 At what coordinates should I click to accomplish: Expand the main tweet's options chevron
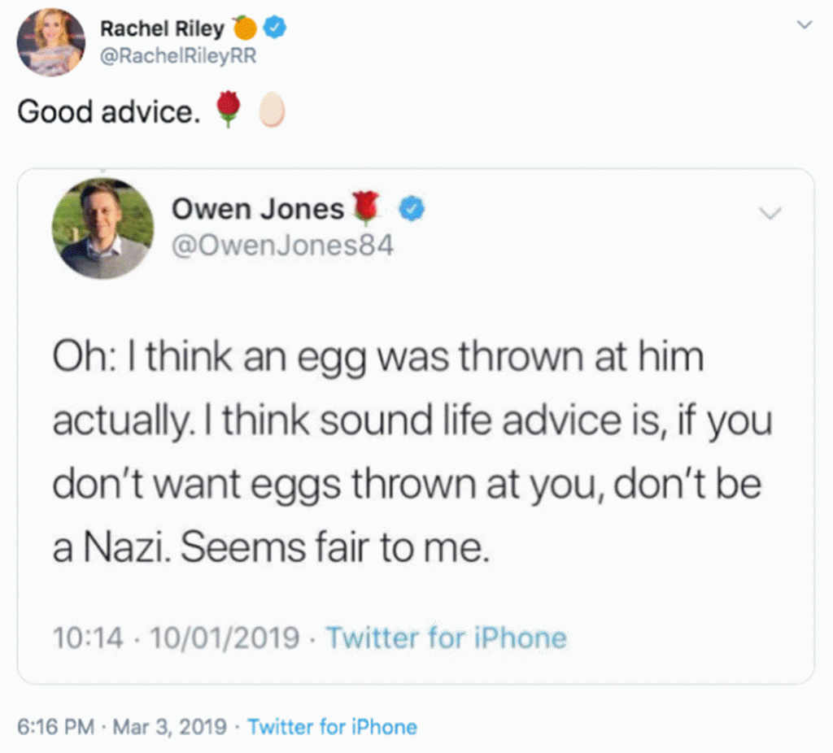coord(804,26)
